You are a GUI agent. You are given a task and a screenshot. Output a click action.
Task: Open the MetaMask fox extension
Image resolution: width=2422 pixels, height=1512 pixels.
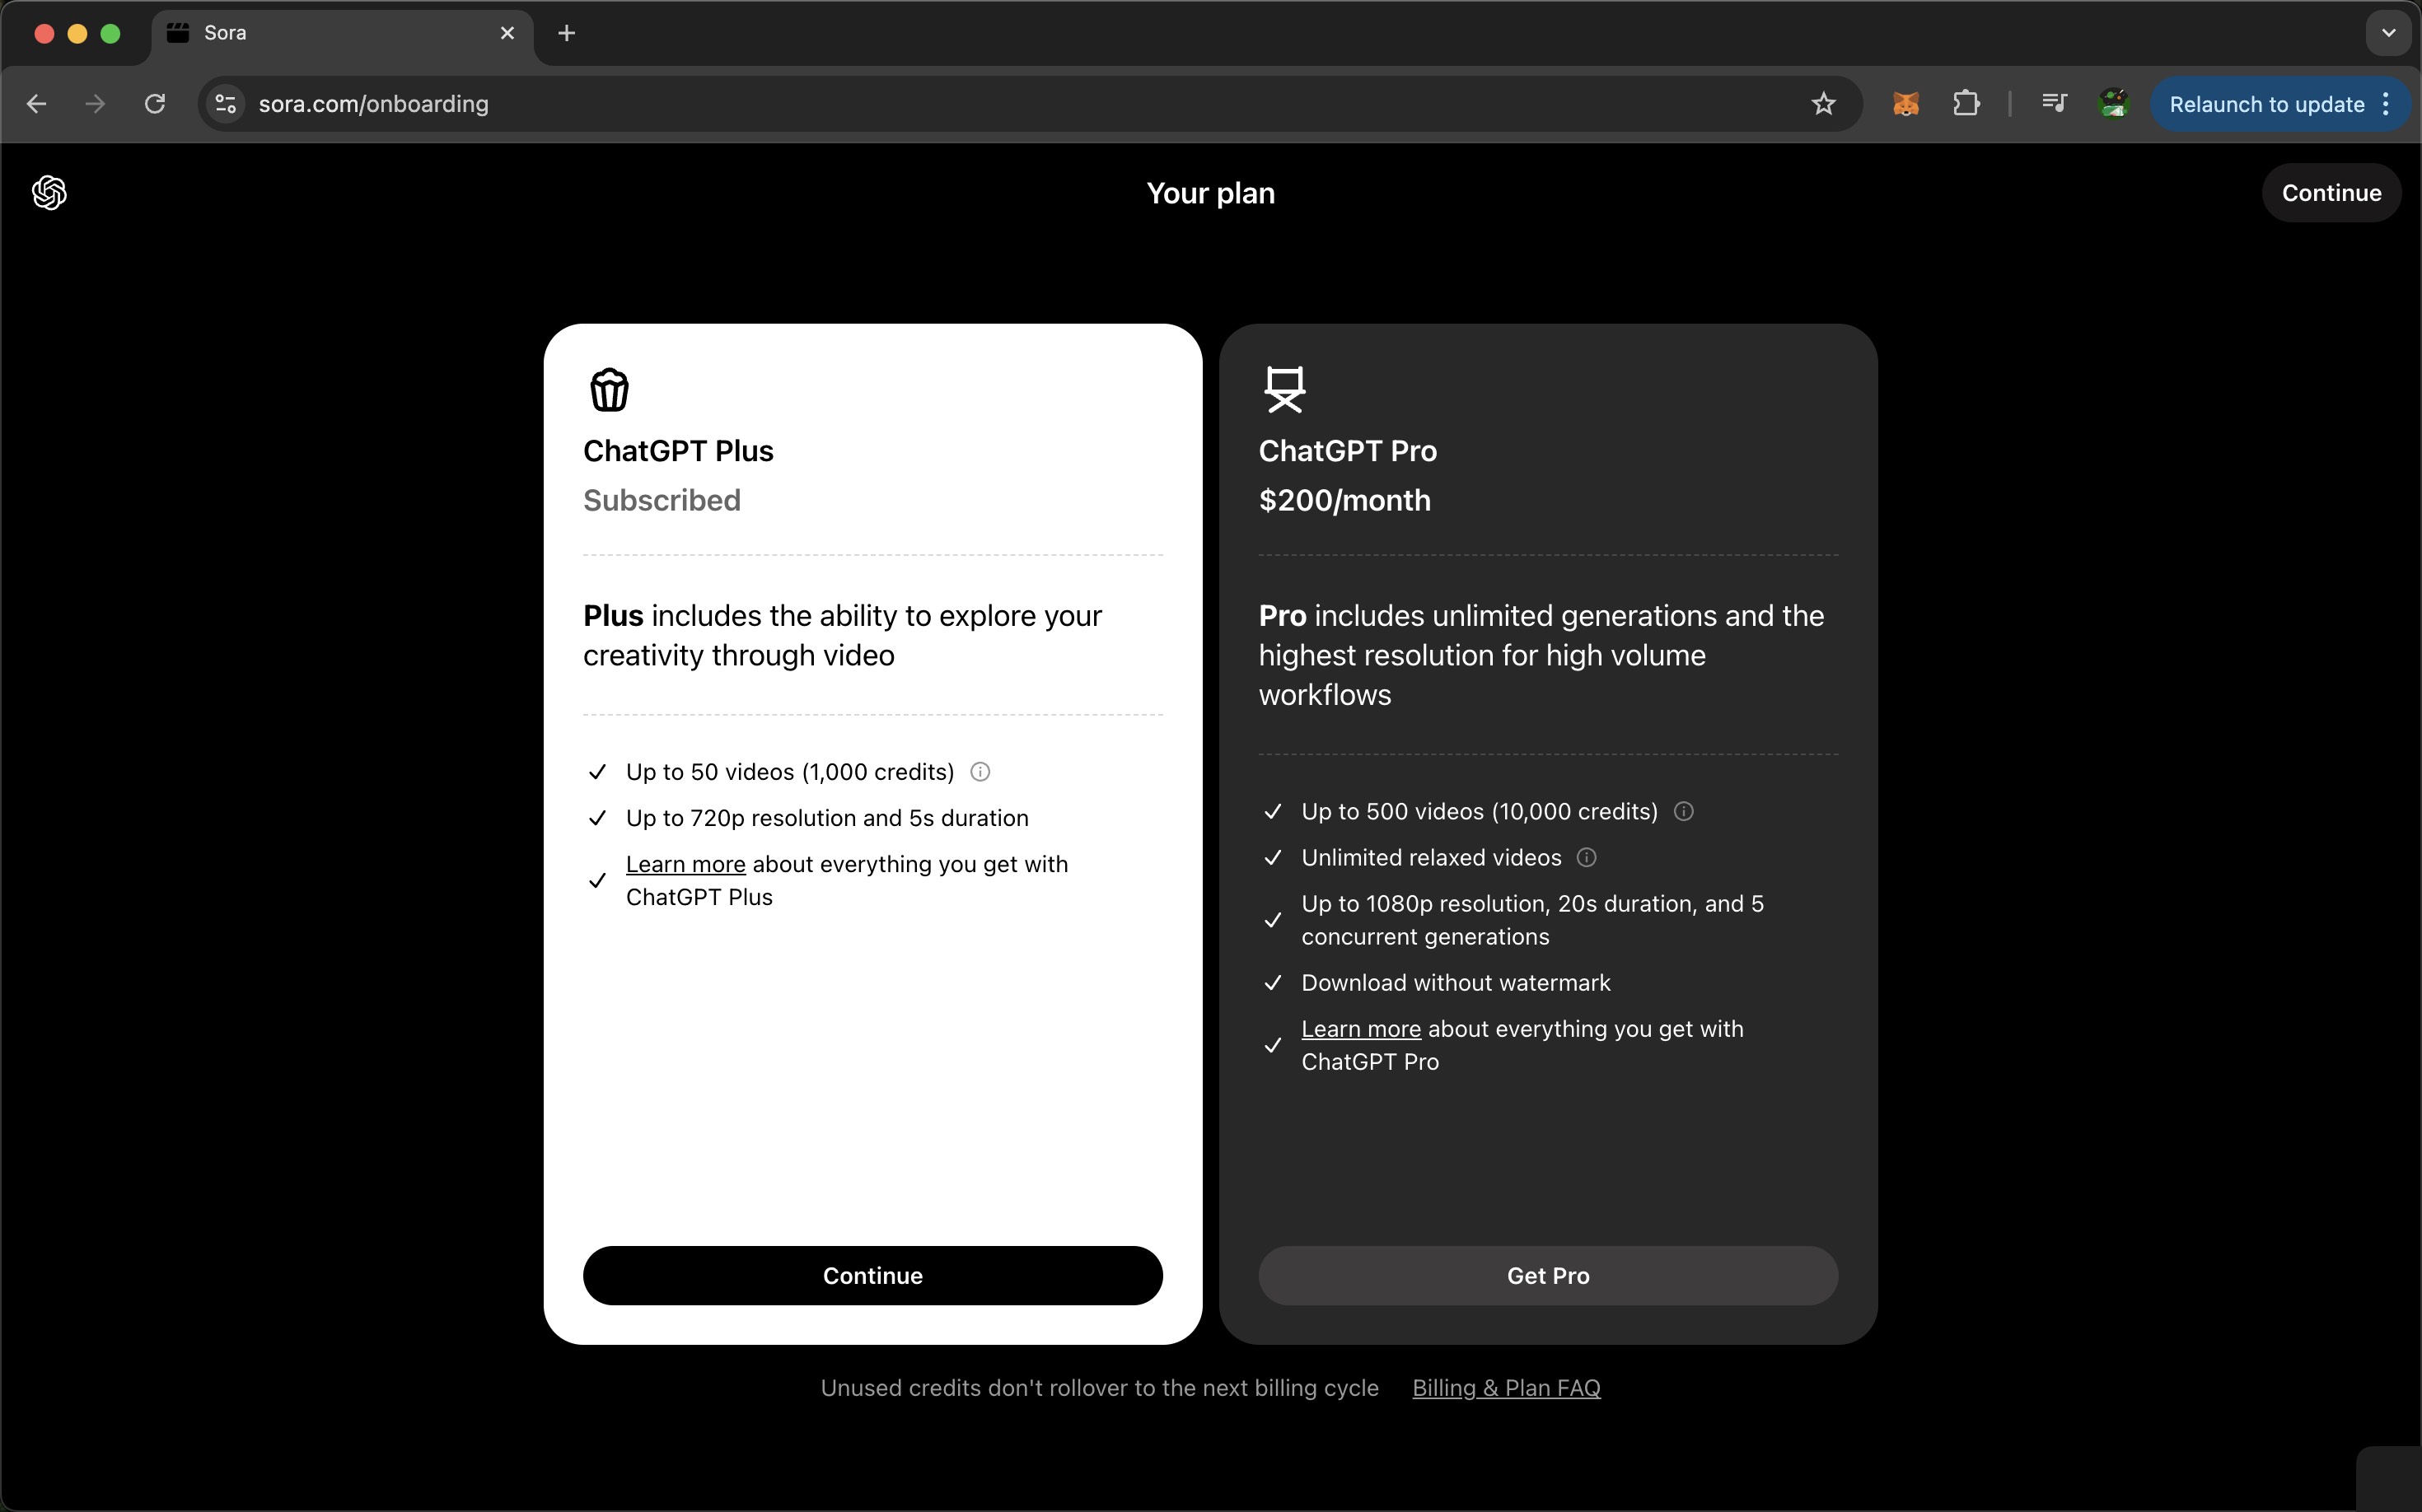[x=1905, y=104]
